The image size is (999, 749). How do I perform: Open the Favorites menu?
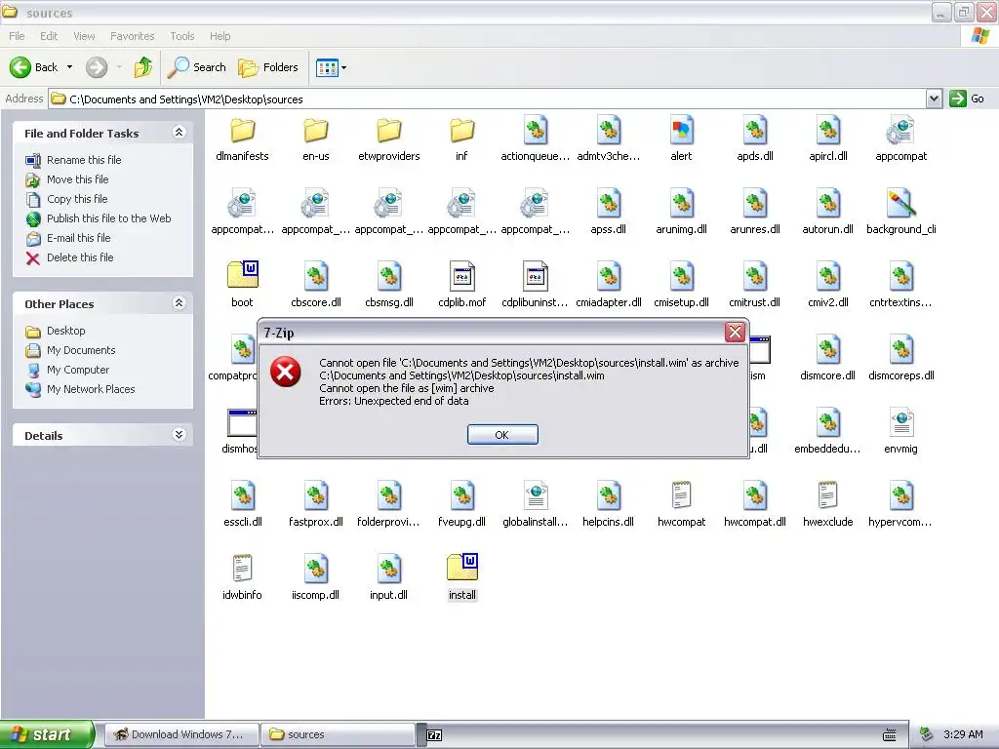[x=132, y=36]
